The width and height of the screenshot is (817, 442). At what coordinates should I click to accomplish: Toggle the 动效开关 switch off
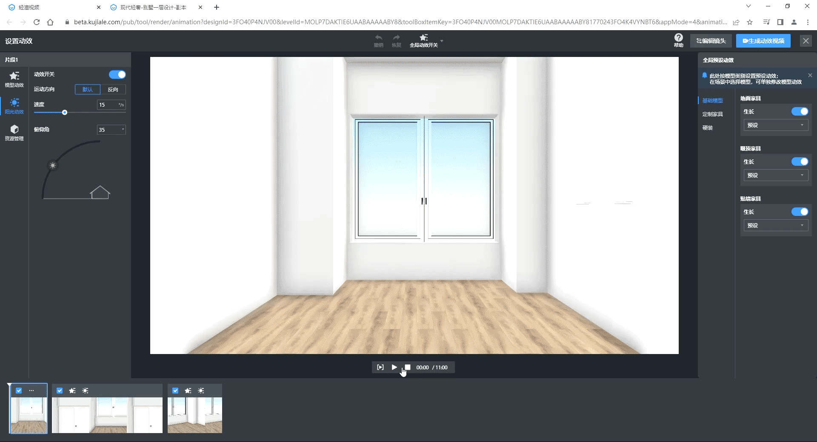click(x=117, y=75)
